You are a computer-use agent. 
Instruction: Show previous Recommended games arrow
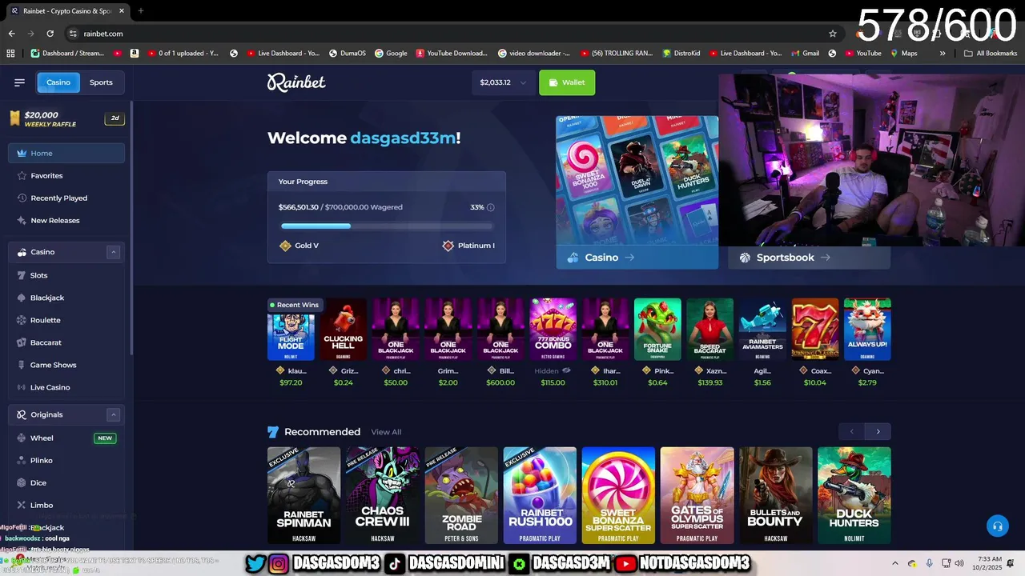point(851,432)
